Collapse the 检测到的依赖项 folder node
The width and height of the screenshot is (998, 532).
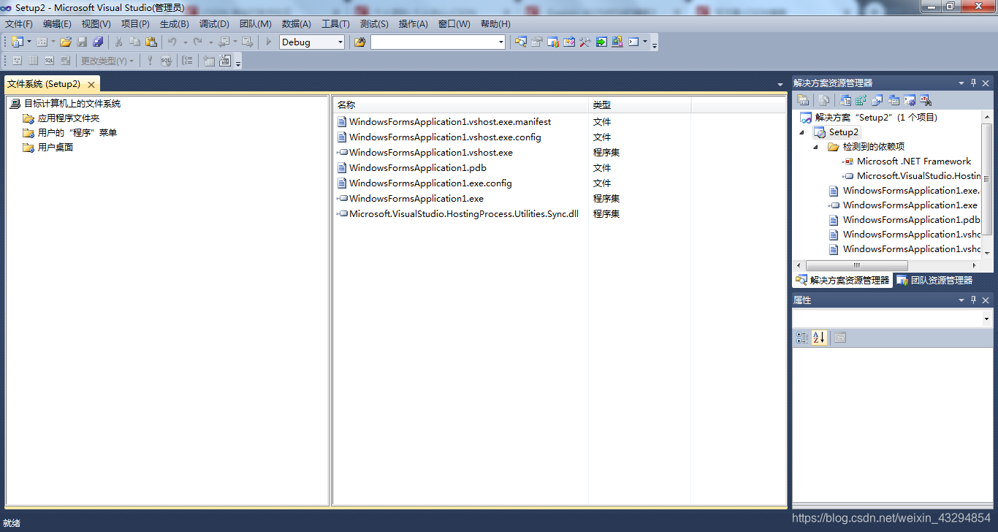(817, 147)
